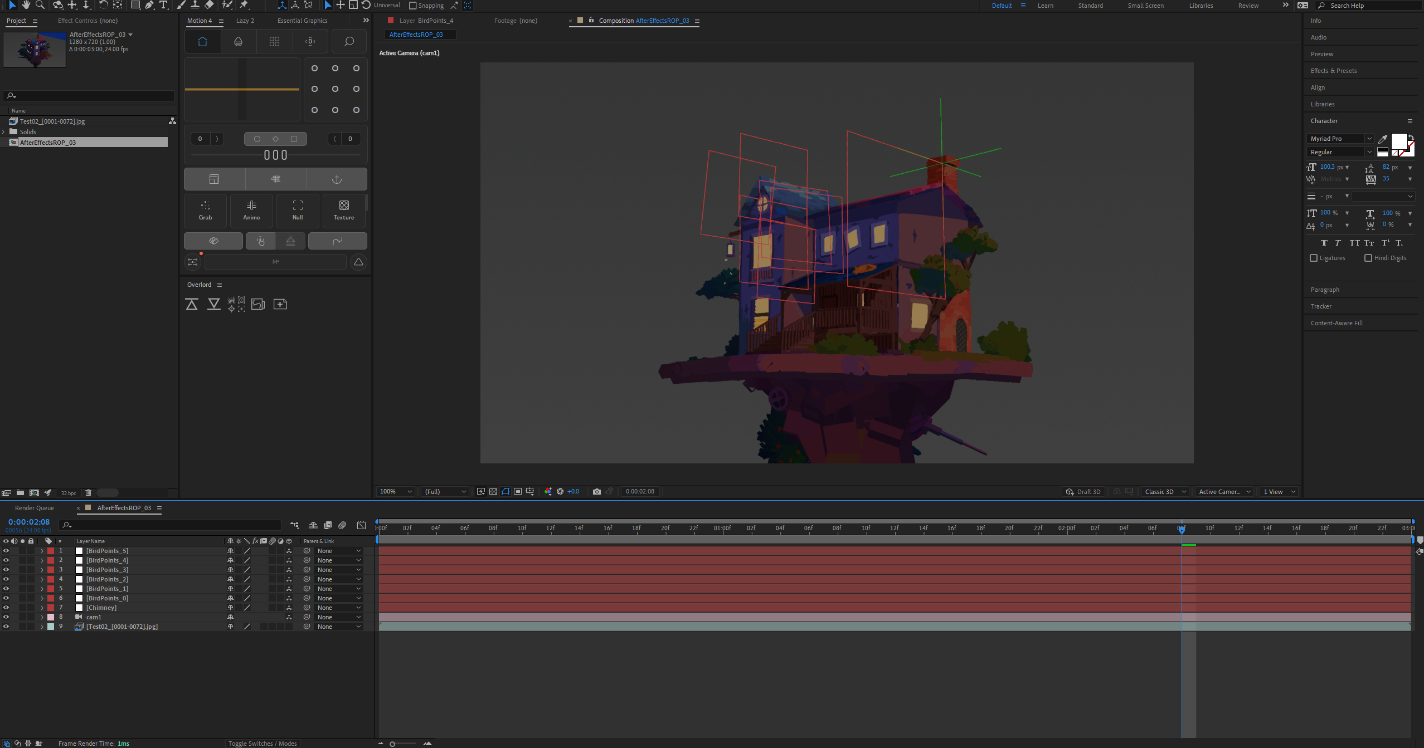Open the composition mini-flowchart icon
Viewport: 1424px width, 748px height.
point(294,525)
